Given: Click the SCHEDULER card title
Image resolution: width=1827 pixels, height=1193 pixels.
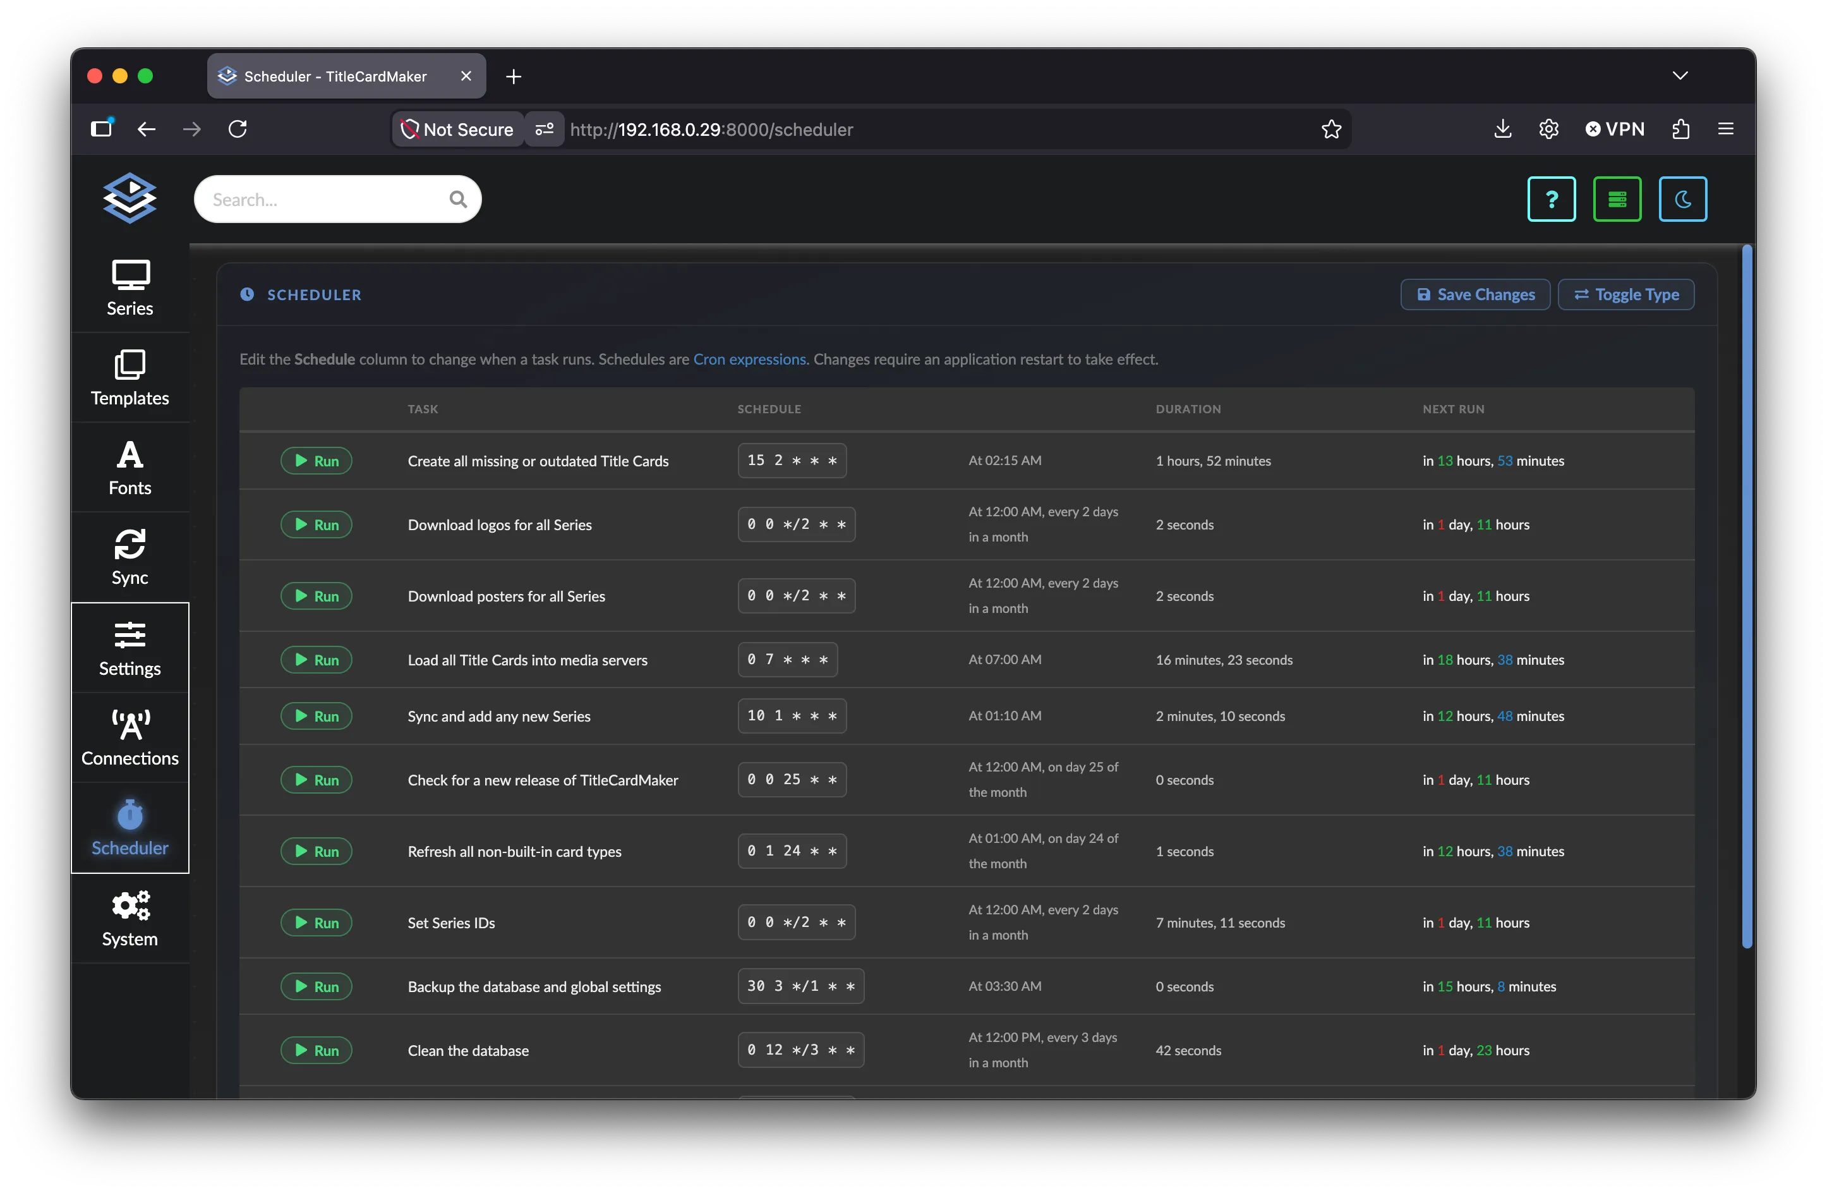Looking at the screenshot, I should tap(314, 295).
